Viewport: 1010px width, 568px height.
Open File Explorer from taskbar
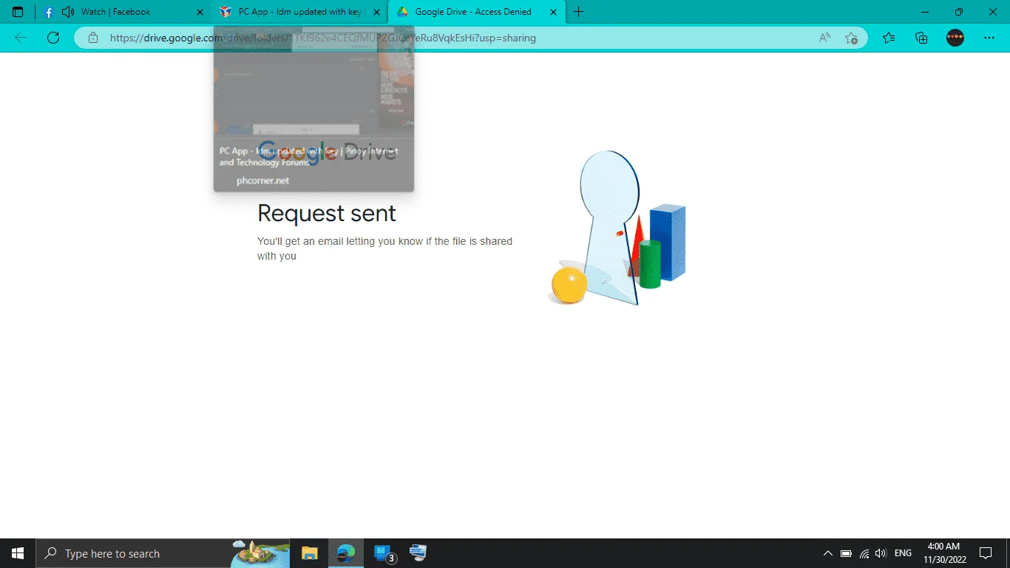(309, 553)
